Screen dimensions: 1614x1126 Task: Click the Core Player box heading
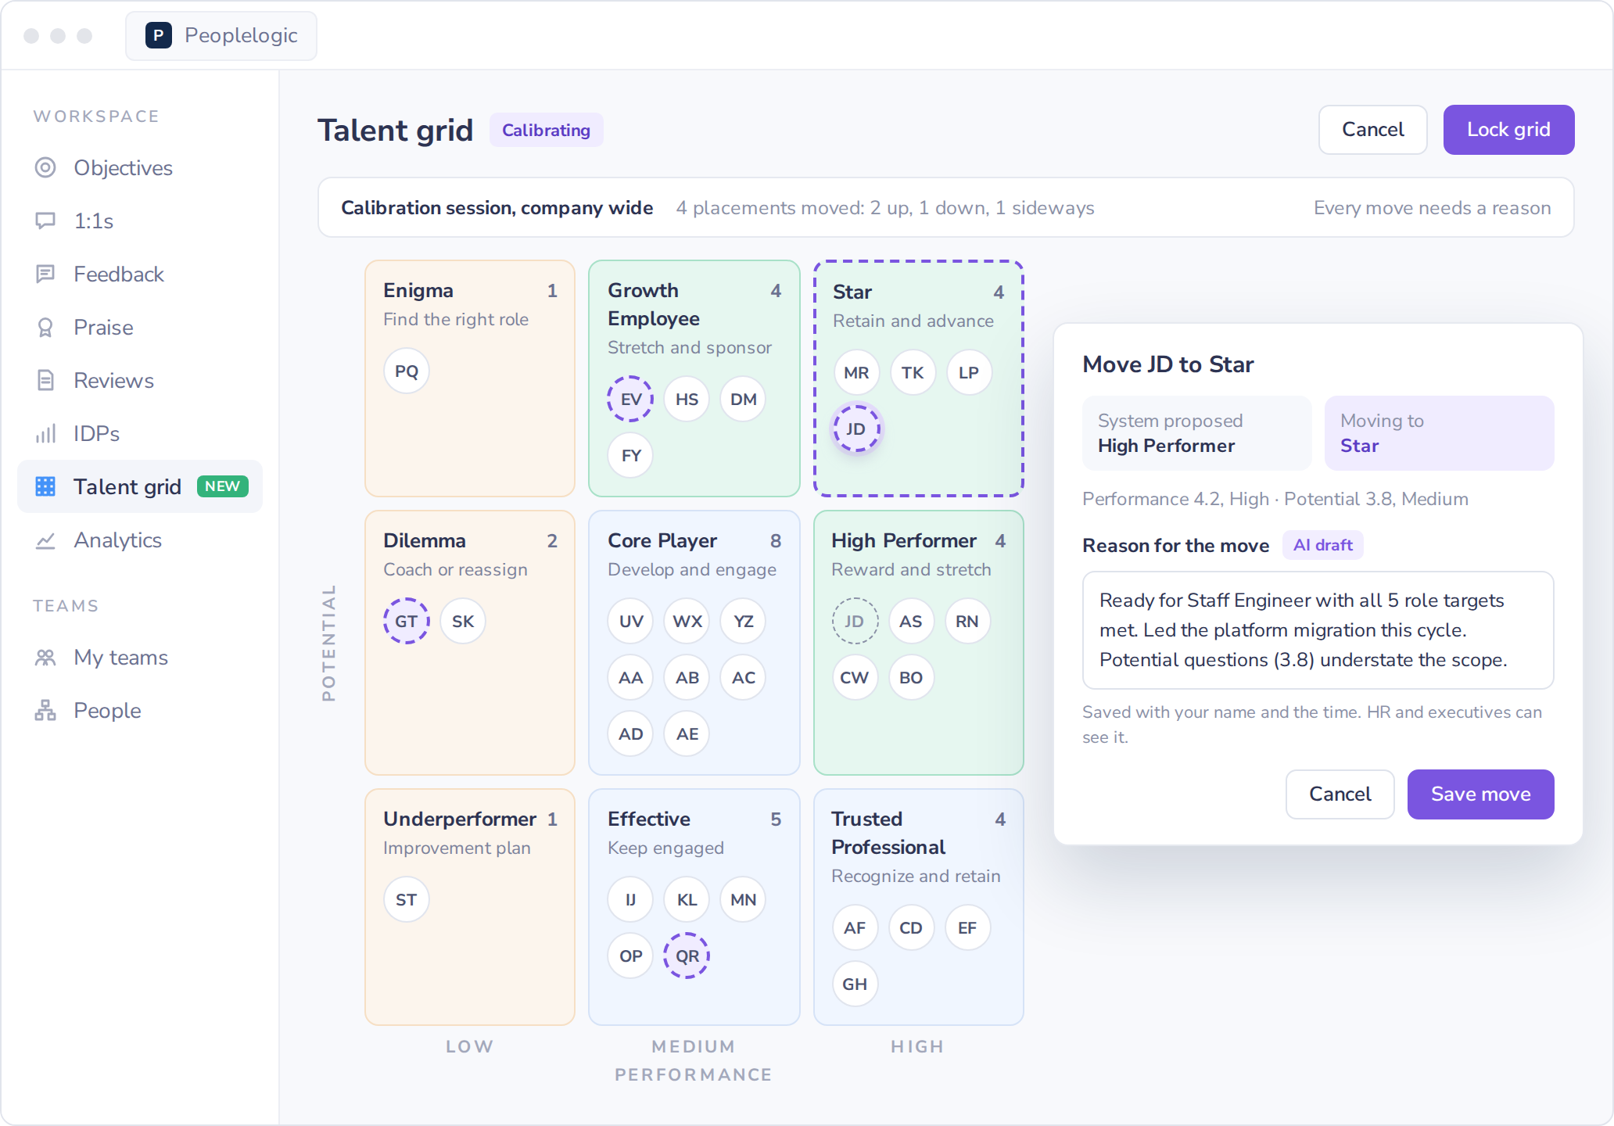(x=662, y=540)
